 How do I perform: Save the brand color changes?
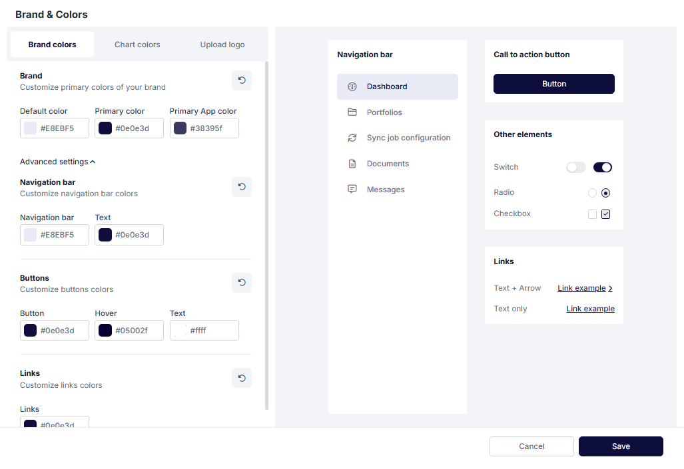pyautogui.click(x=621, y=446)
